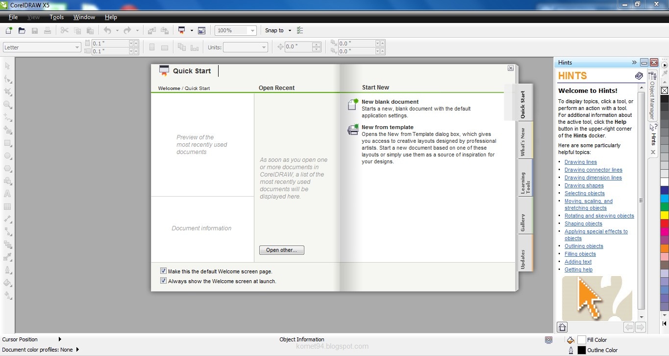Expand the Undo history dropdown arrow
The image size is (669, 356).
117,30
